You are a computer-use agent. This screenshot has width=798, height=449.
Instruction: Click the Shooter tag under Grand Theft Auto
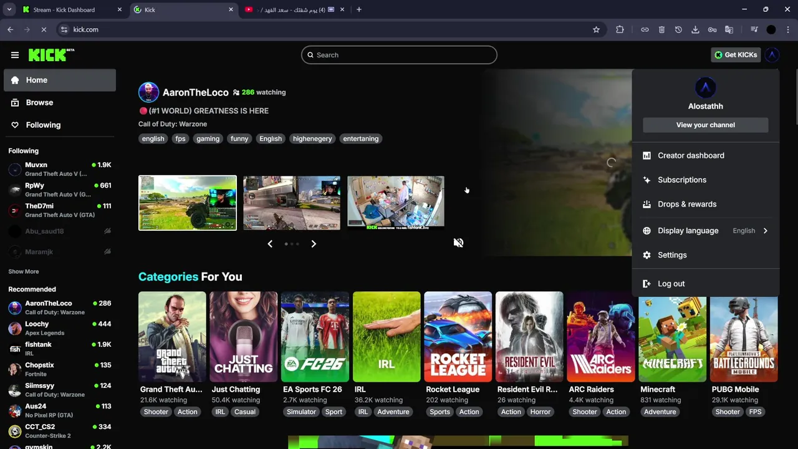(156, 412)
